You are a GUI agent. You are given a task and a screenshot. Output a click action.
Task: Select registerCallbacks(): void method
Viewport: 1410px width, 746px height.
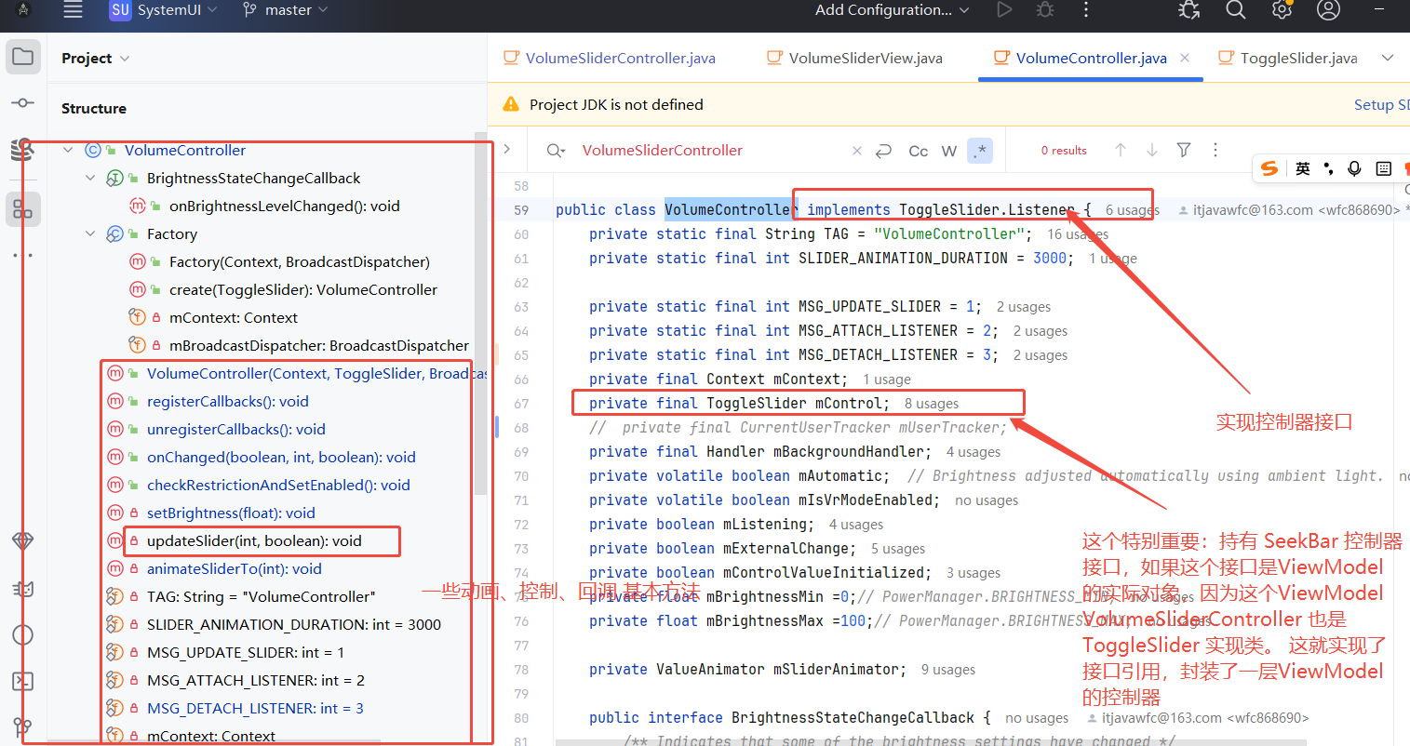tap(228, 401)
